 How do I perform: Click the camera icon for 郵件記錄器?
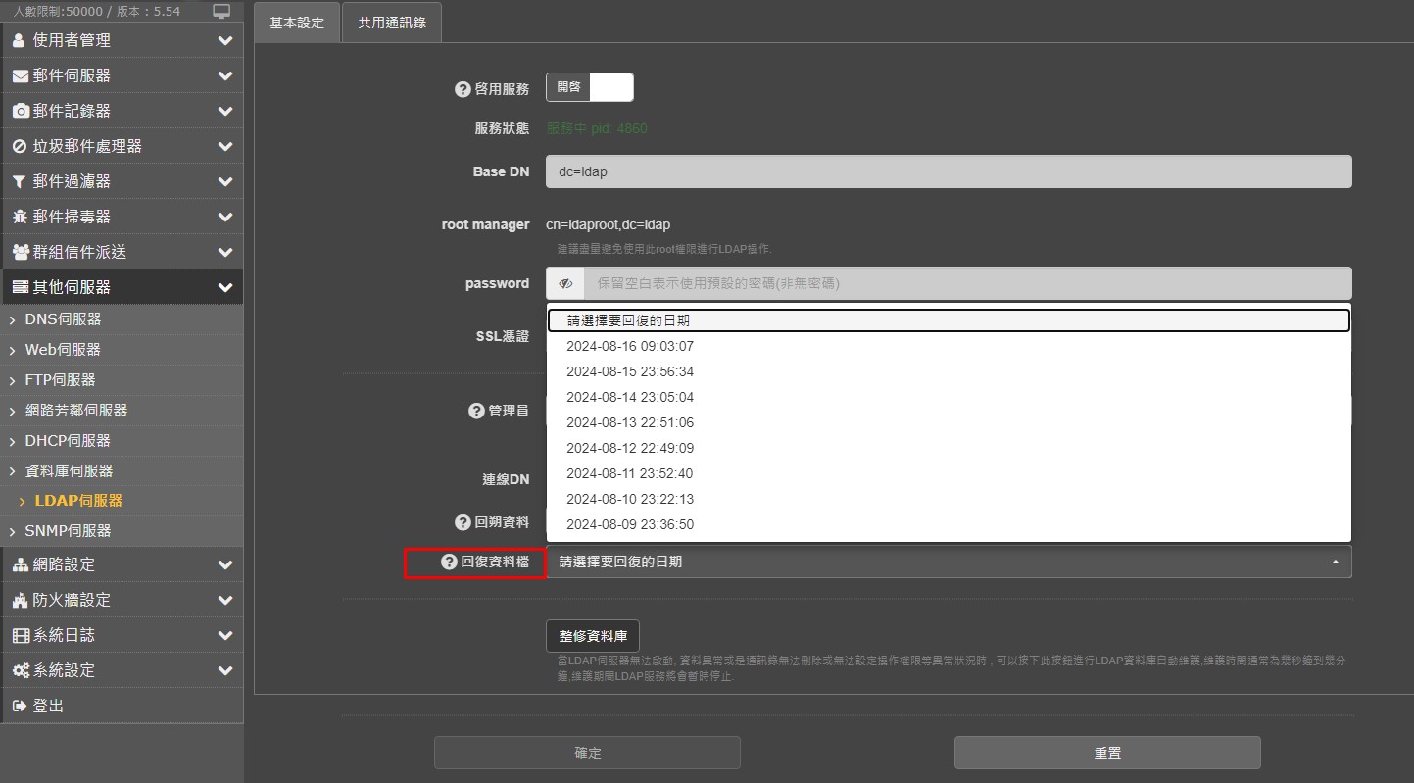(x=20, y=111)
